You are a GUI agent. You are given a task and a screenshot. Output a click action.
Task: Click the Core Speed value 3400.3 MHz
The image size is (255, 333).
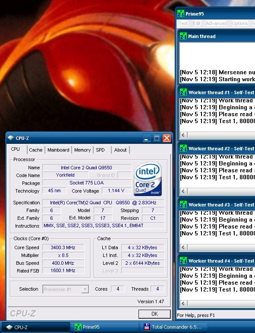pyautogui.click(x=63, y=247)
